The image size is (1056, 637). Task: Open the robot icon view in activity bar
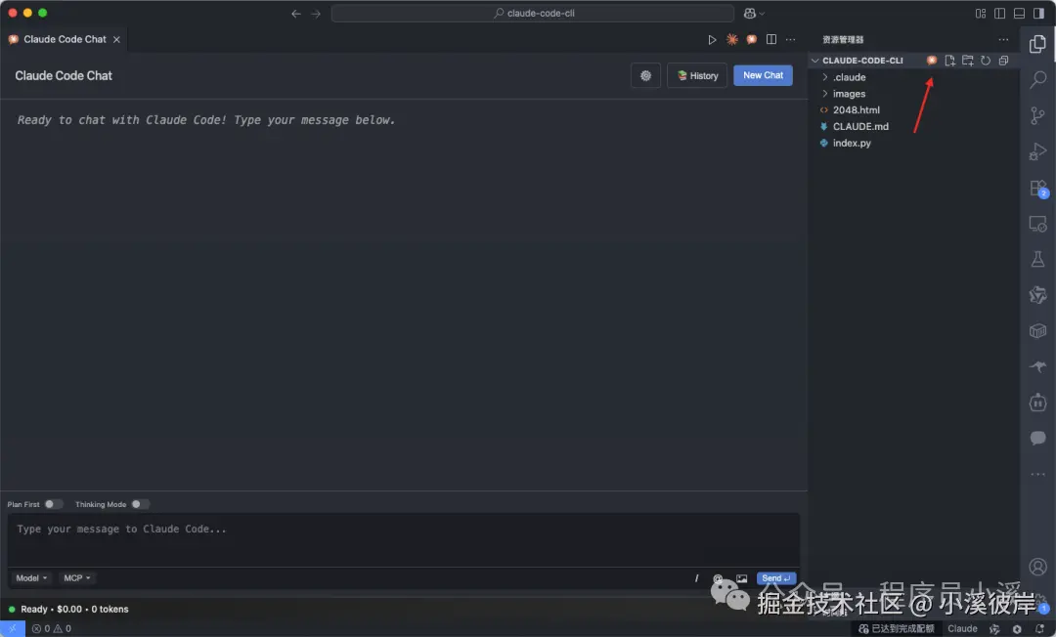(x=1037, y=403)
